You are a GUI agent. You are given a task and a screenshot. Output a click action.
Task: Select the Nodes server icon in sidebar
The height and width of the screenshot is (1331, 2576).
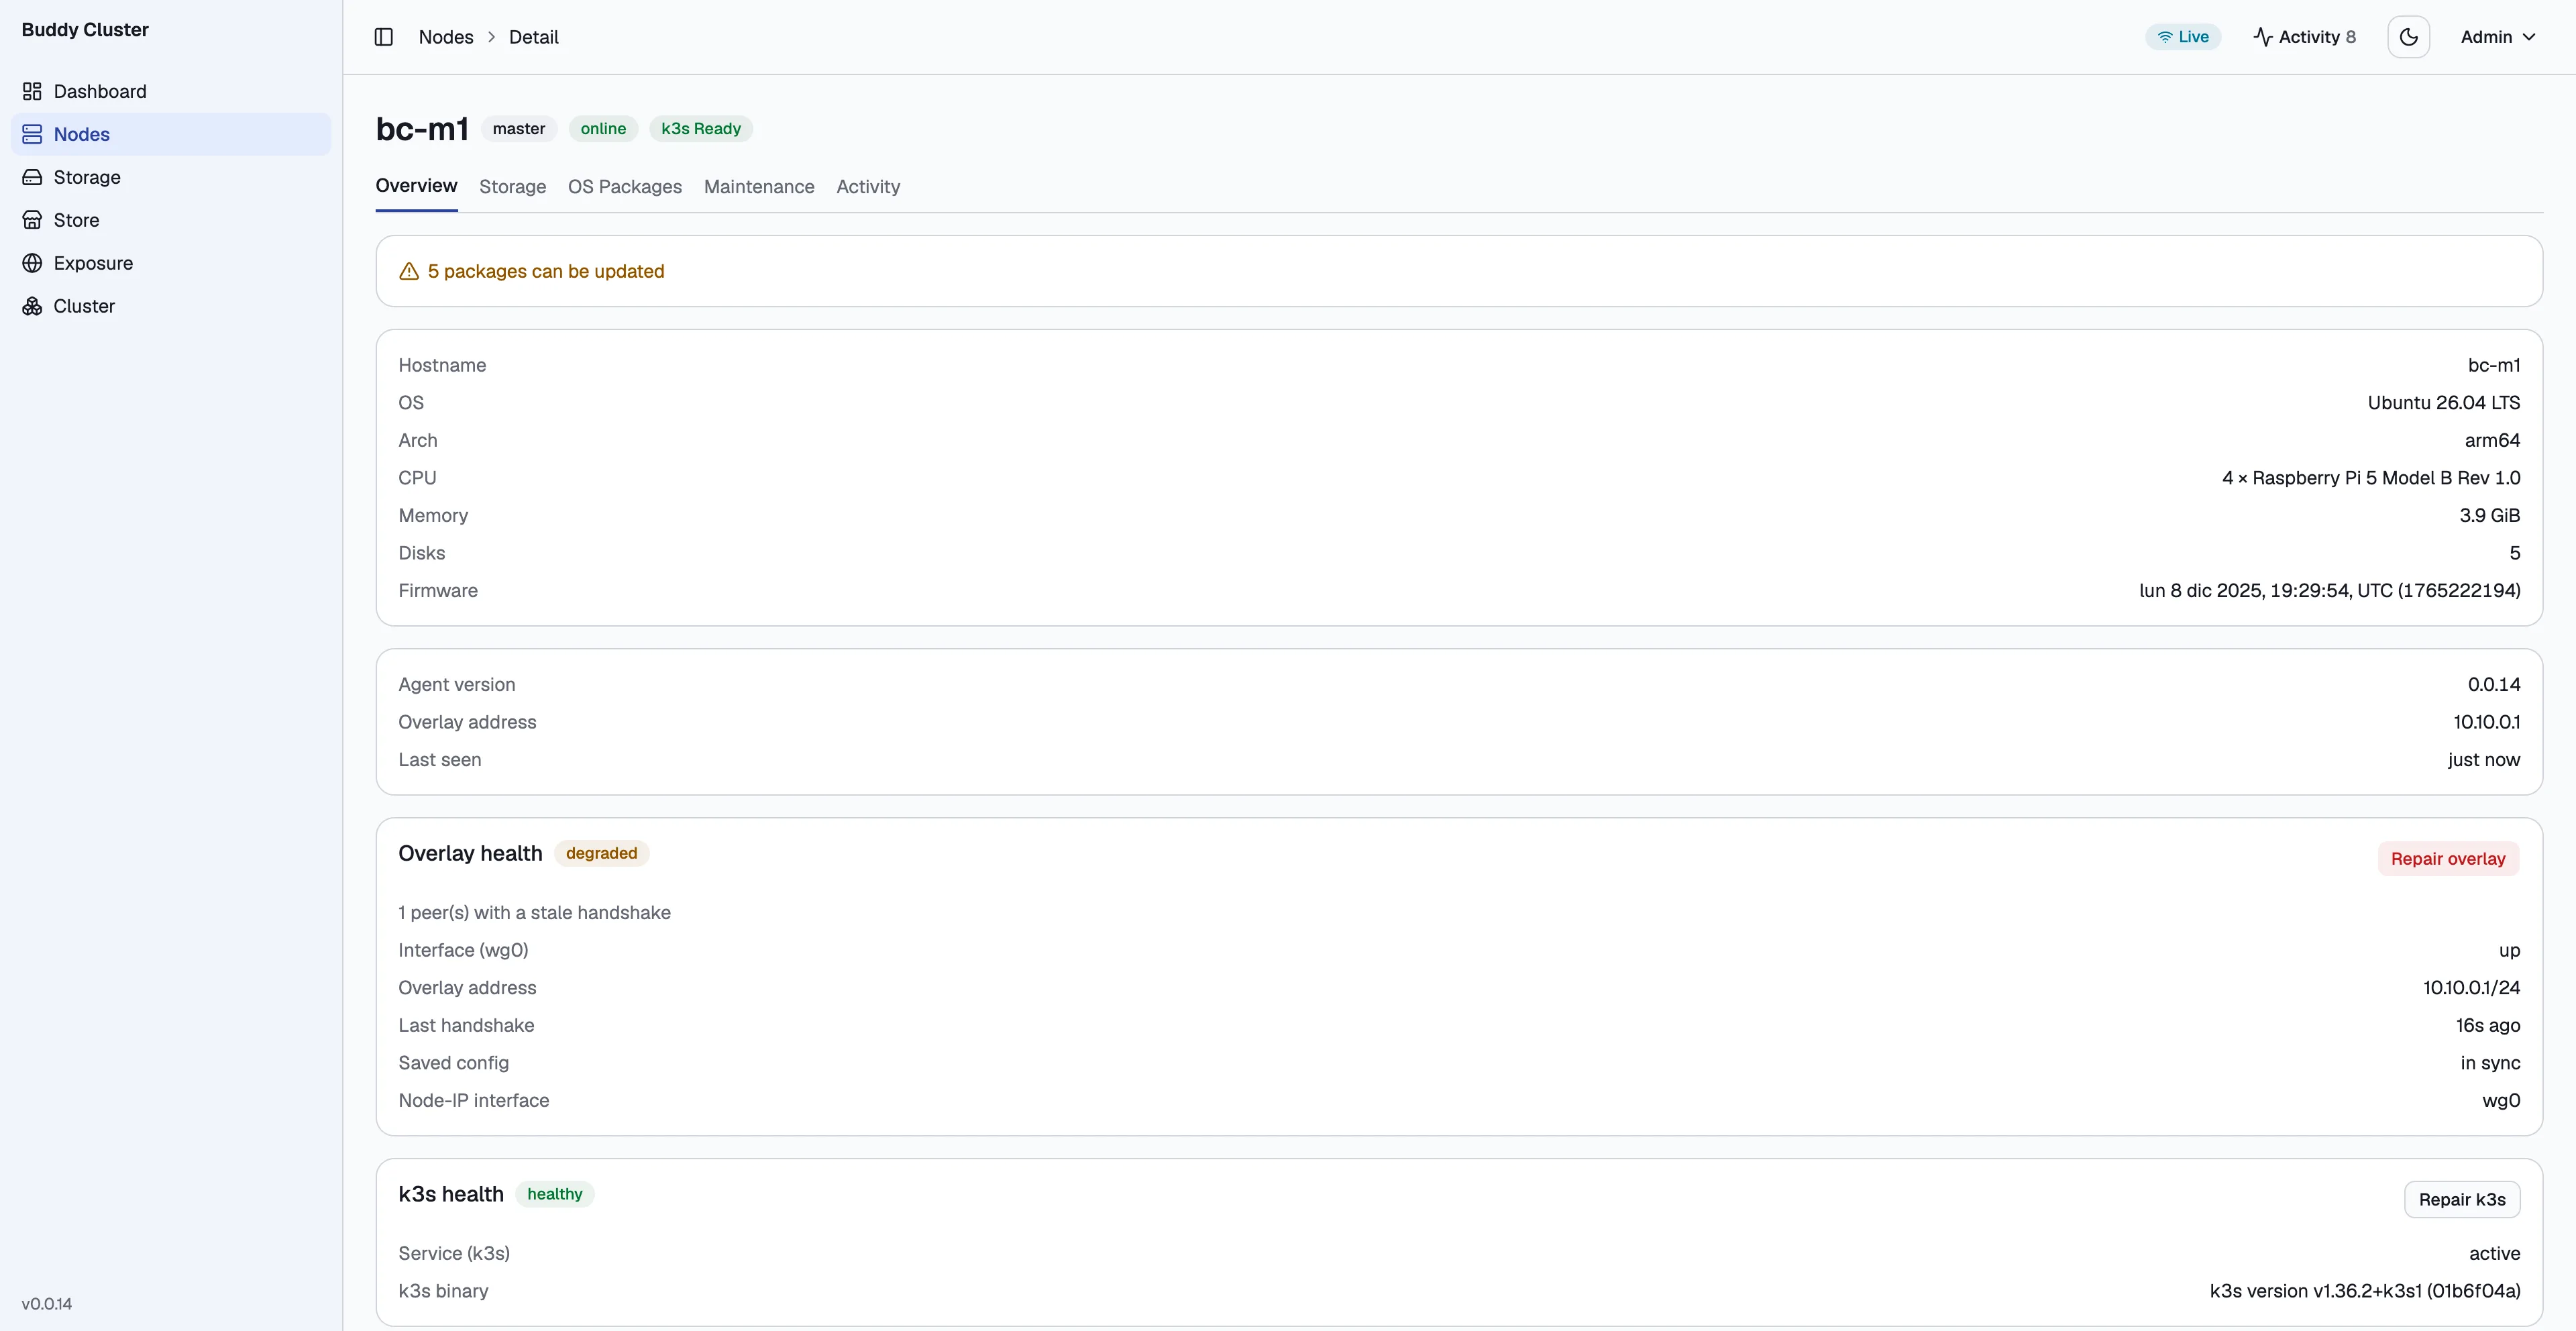32,134
